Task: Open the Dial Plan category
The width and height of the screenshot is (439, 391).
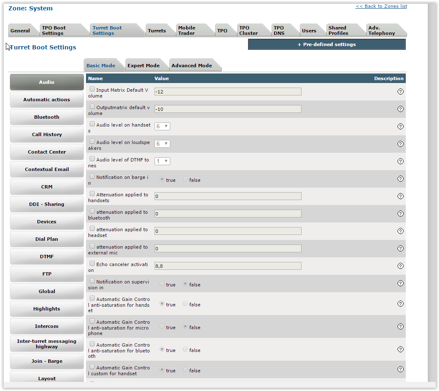Action: pos(47,239)
